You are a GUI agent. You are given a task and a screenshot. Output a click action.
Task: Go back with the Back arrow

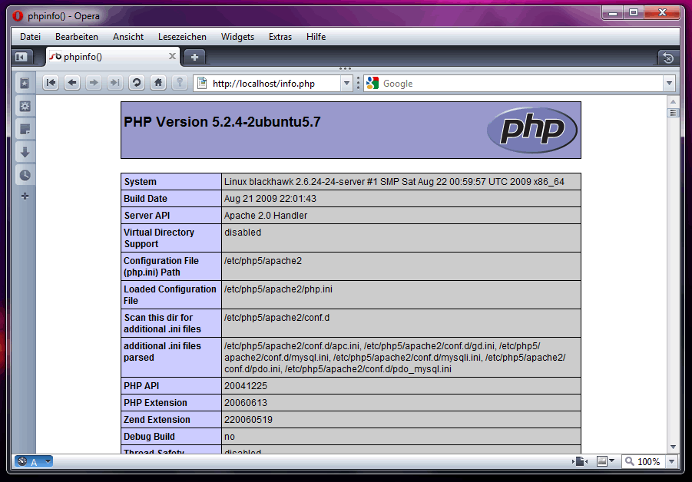tap(72, 82)
